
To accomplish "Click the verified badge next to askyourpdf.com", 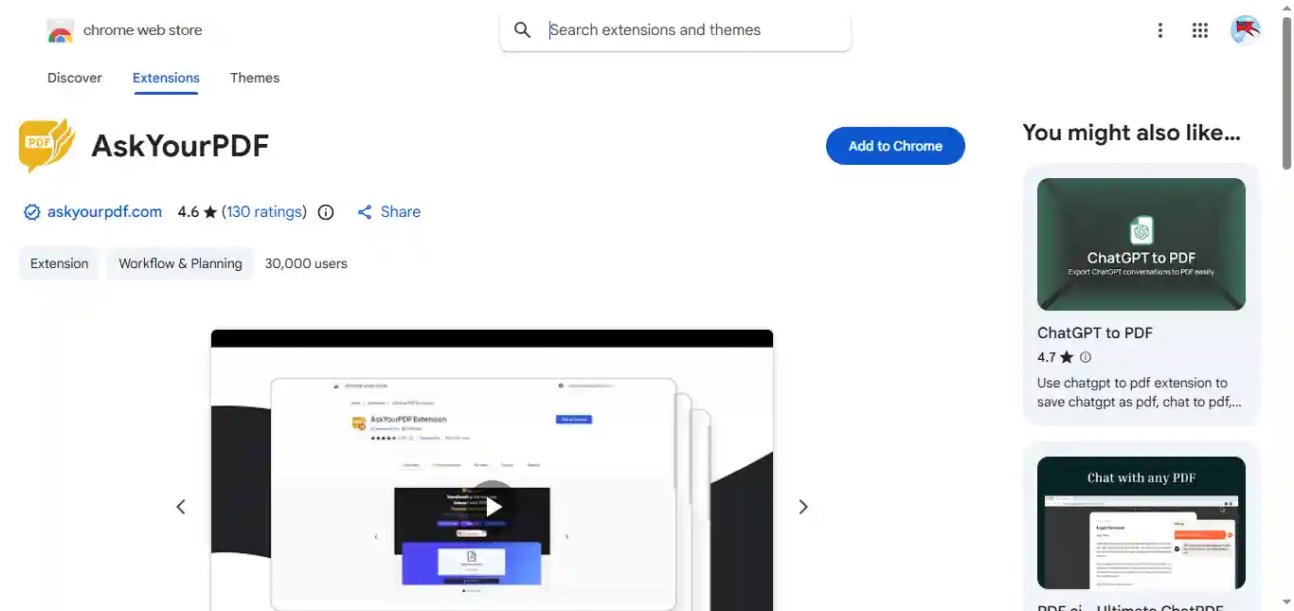I will pos(32,212).
